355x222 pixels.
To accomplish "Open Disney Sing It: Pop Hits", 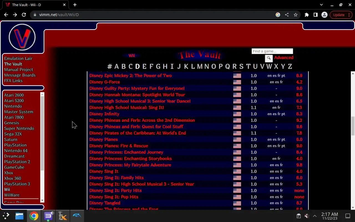I will tap(114, 197).
